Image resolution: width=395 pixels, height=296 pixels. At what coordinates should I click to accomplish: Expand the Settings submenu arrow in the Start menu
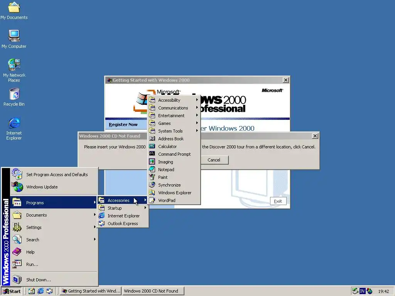tap(95, 227)
